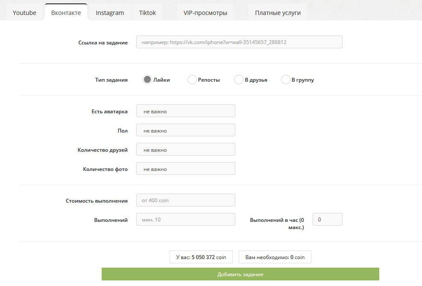
Task: Open the Tiktok tab
Action: [x=147, y=13]
